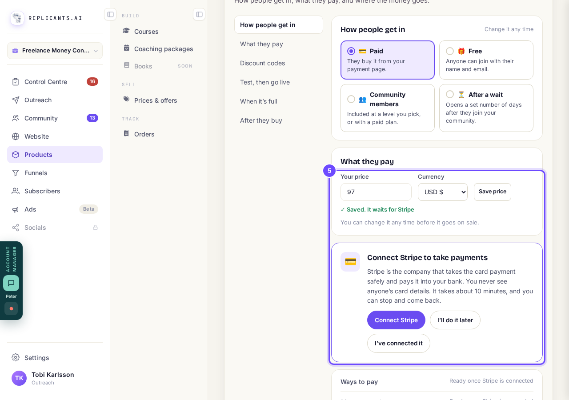Select the Community members access option
Viewport: 569px width, 400px height.
click(x=388, y=108)
